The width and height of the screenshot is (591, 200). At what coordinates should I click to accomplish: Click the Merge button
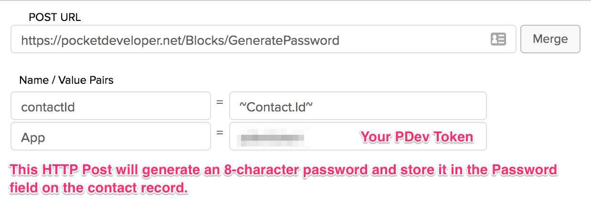tap(550, 39)
